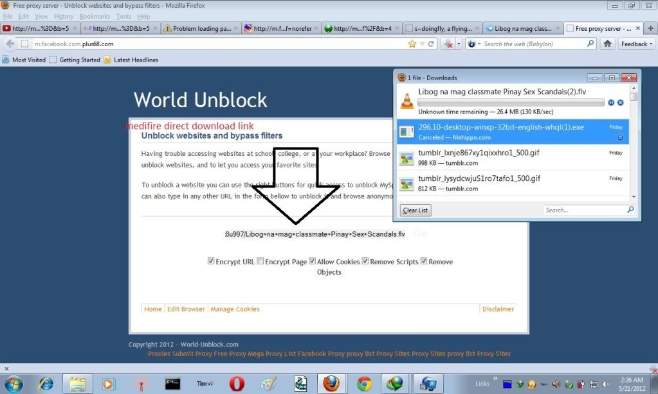Expand the dropdown next to downloads toolbar icon
Image resolution: width=658 pixels, height=394 pixels.
pyautogui.click(x=458, y=44)
